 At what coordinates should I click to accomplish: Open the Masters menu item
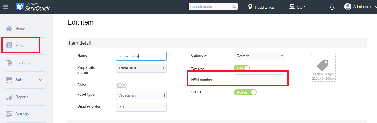click(22, 46)
